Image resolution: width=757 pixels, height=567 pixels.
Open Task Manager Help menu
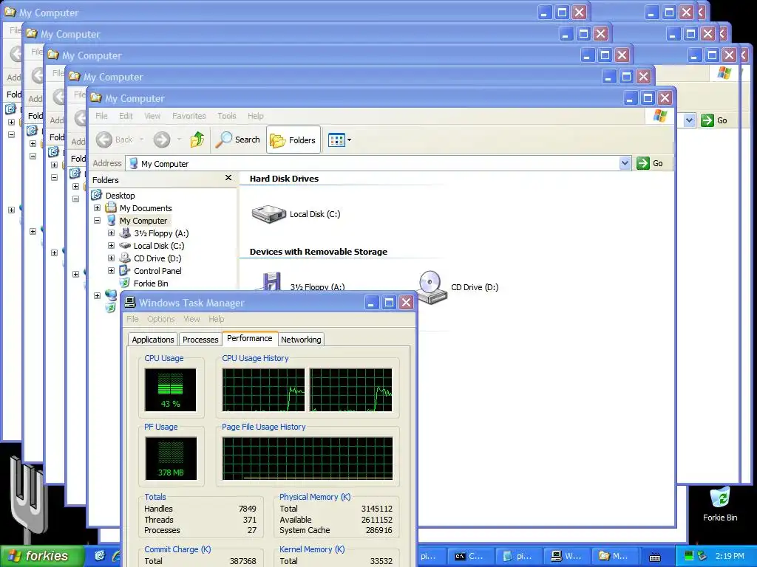[x=217, y=319]
